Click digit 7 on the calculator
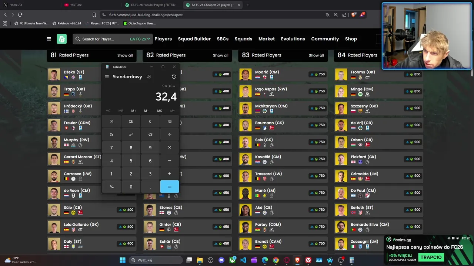The width and height of the screenshot is (474, 266). pos(111,148)
